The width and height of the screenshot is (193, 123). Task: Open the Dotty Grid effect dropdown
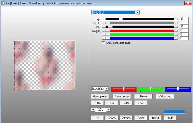[137, 12]
